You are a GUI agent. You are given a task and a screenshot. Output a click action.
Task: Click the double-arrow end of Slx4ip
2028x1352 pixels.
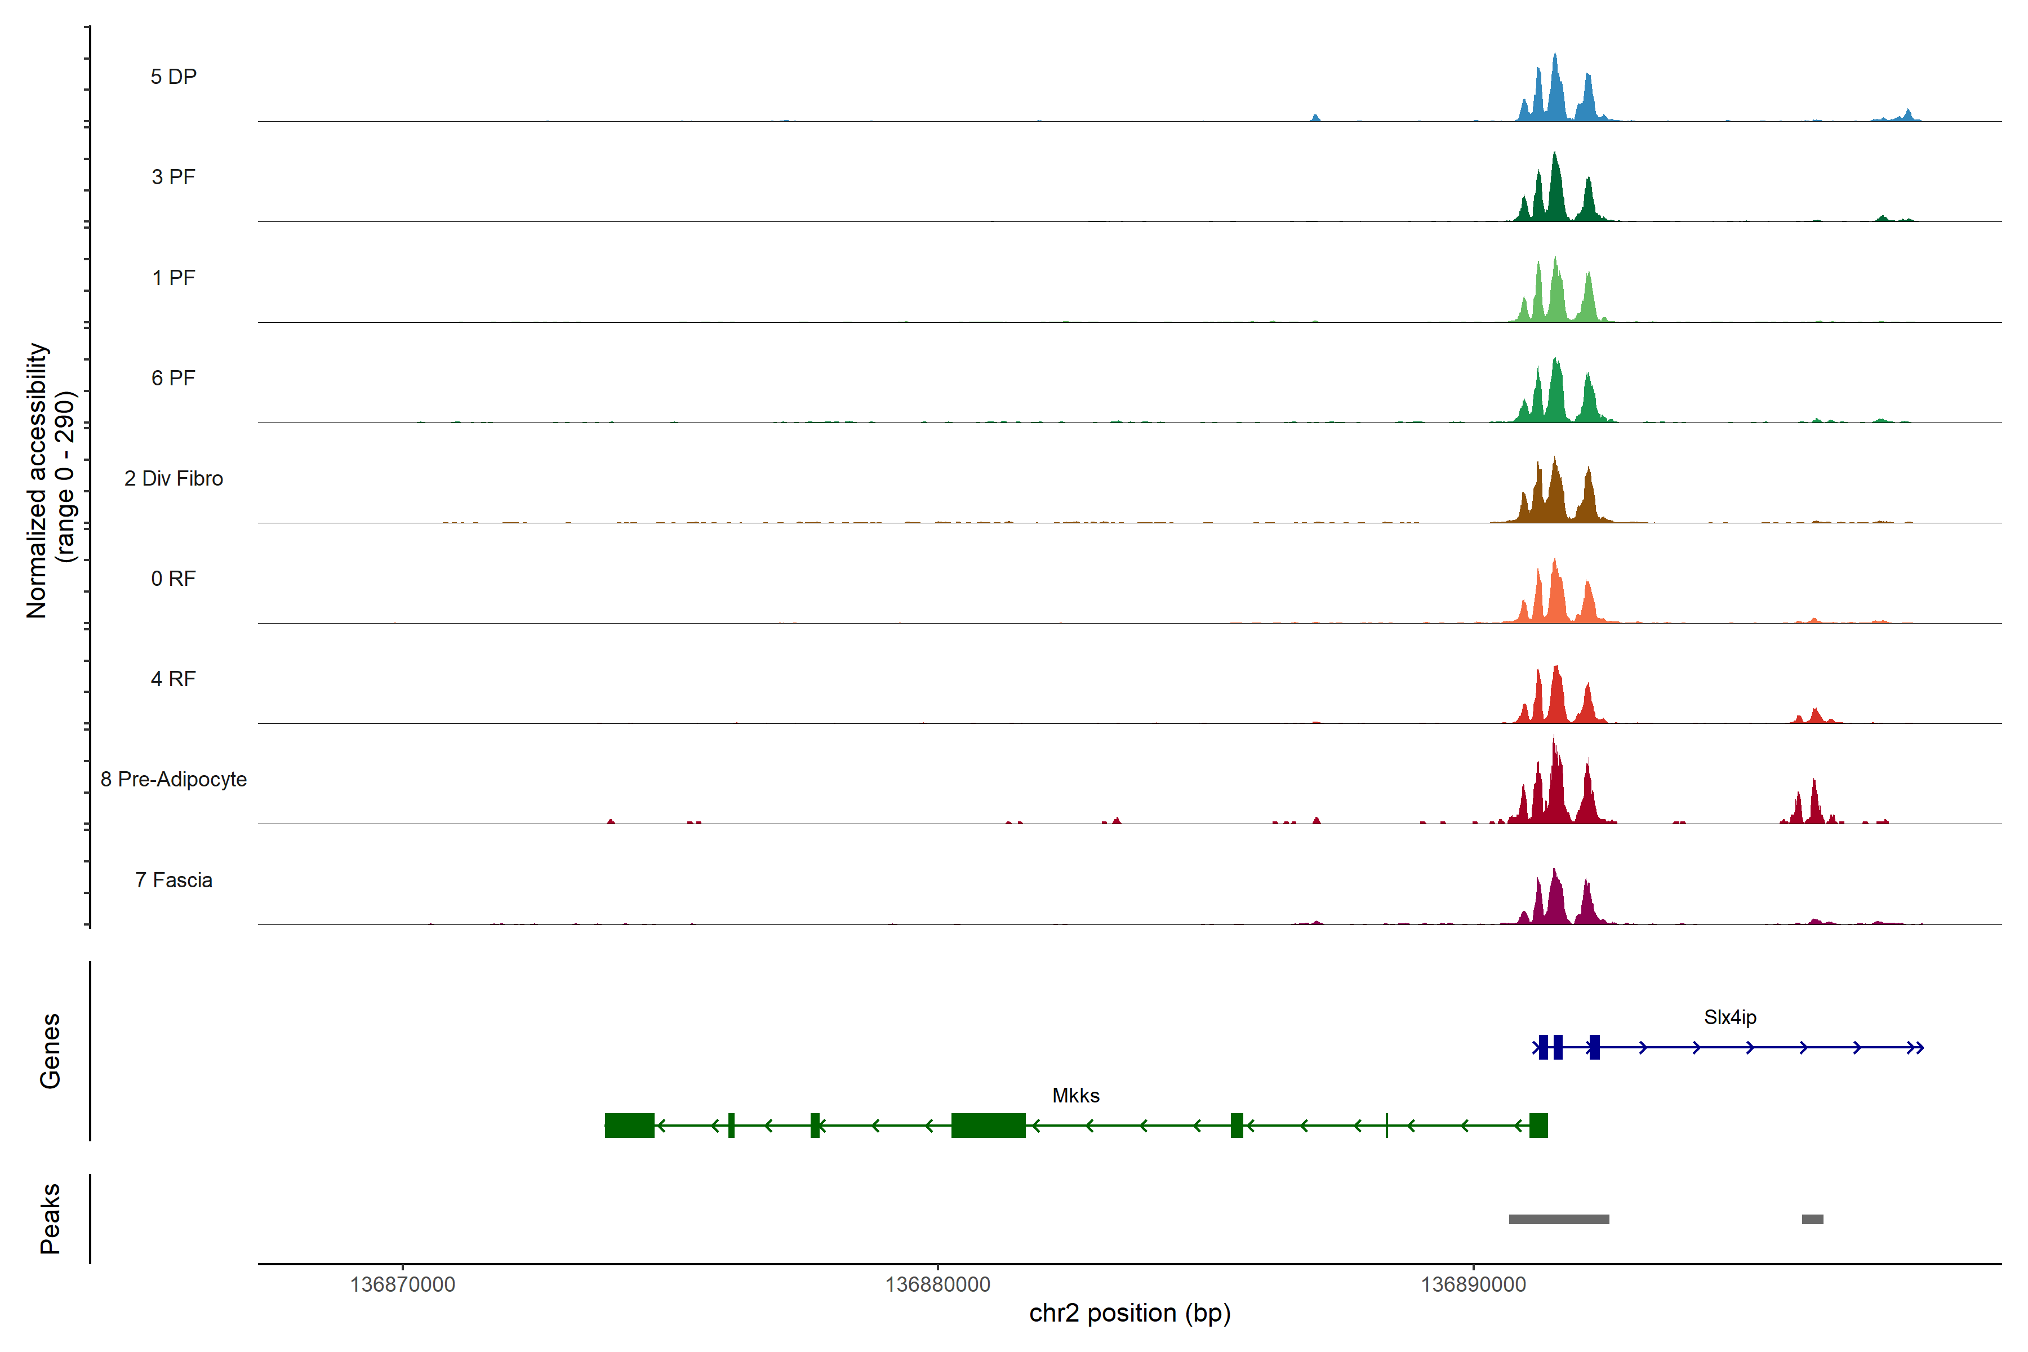point(1915,1048)
